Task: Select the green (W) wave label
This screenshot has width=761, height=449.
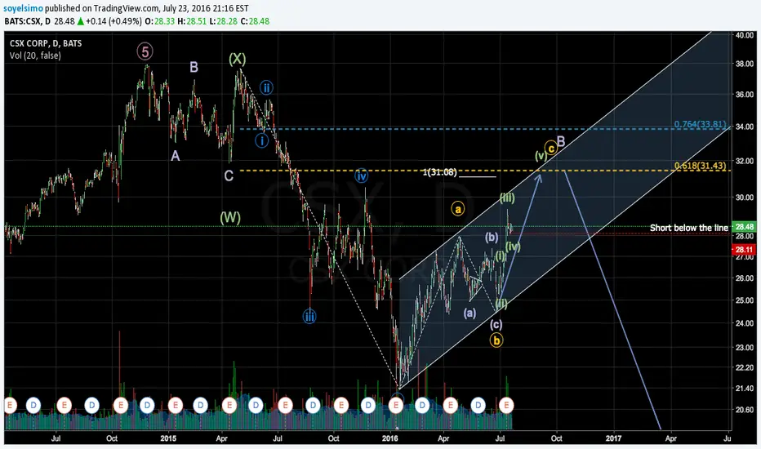Action: (230, 217)
